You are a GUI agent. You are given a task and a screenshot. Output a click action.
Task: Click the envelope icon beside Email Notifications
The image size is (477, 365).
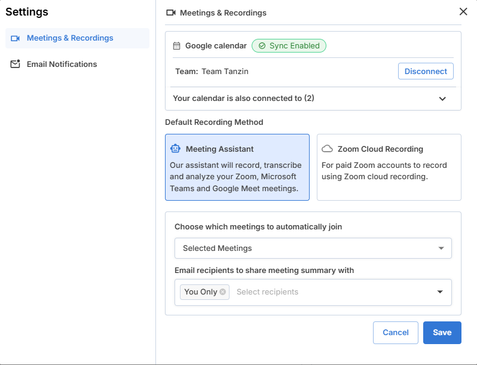click(x=15, y=64)
